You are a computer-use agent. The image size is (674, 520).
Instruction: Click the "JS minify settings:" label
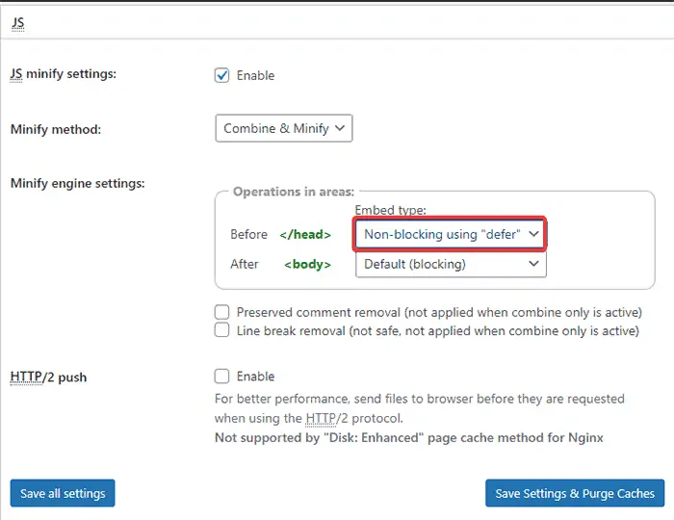(63, 73)
